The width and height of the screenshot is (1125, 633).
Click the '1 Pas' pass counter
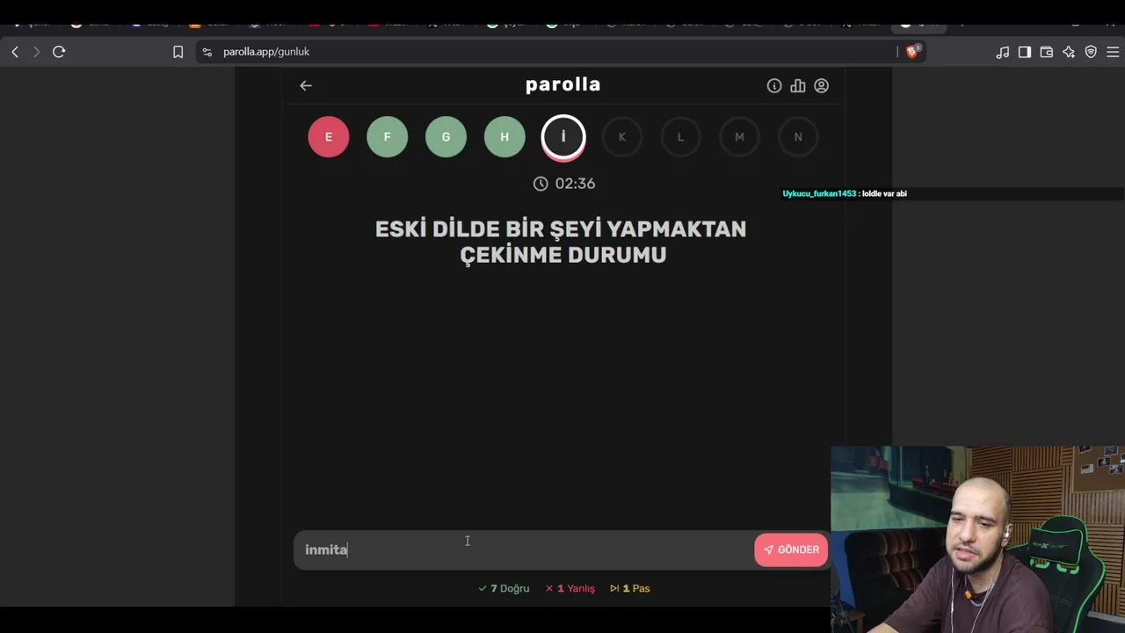pyautogui.click(x=630, y=588)
